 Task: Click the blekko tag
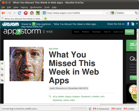pyautogui.click(x=61, y=97)
